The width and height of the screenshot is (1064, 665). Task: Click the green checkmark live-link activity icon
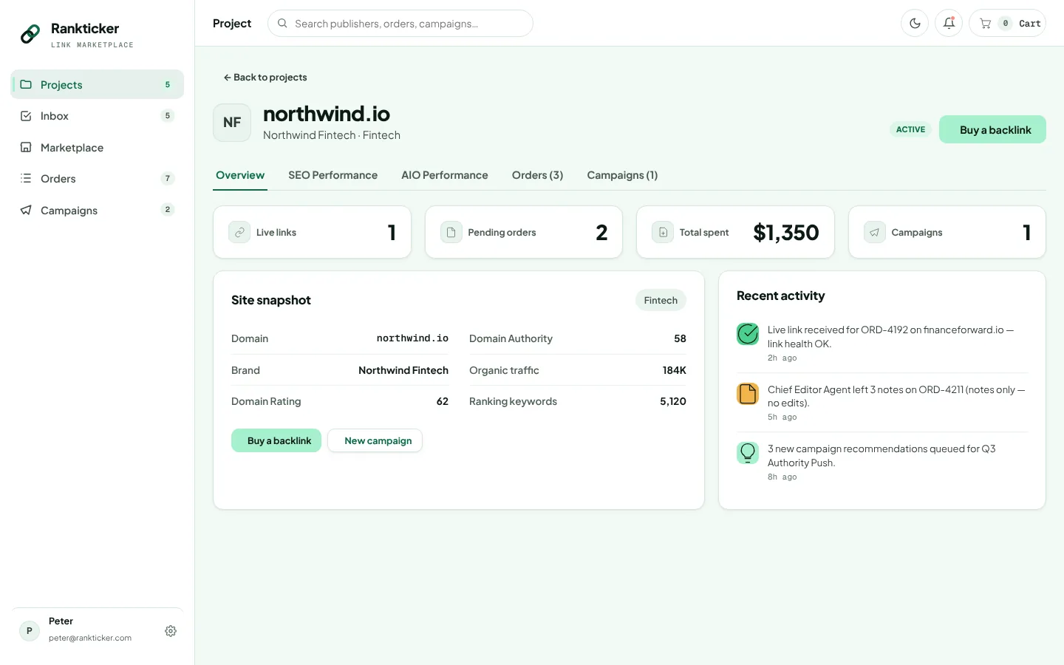pos(748,334)
